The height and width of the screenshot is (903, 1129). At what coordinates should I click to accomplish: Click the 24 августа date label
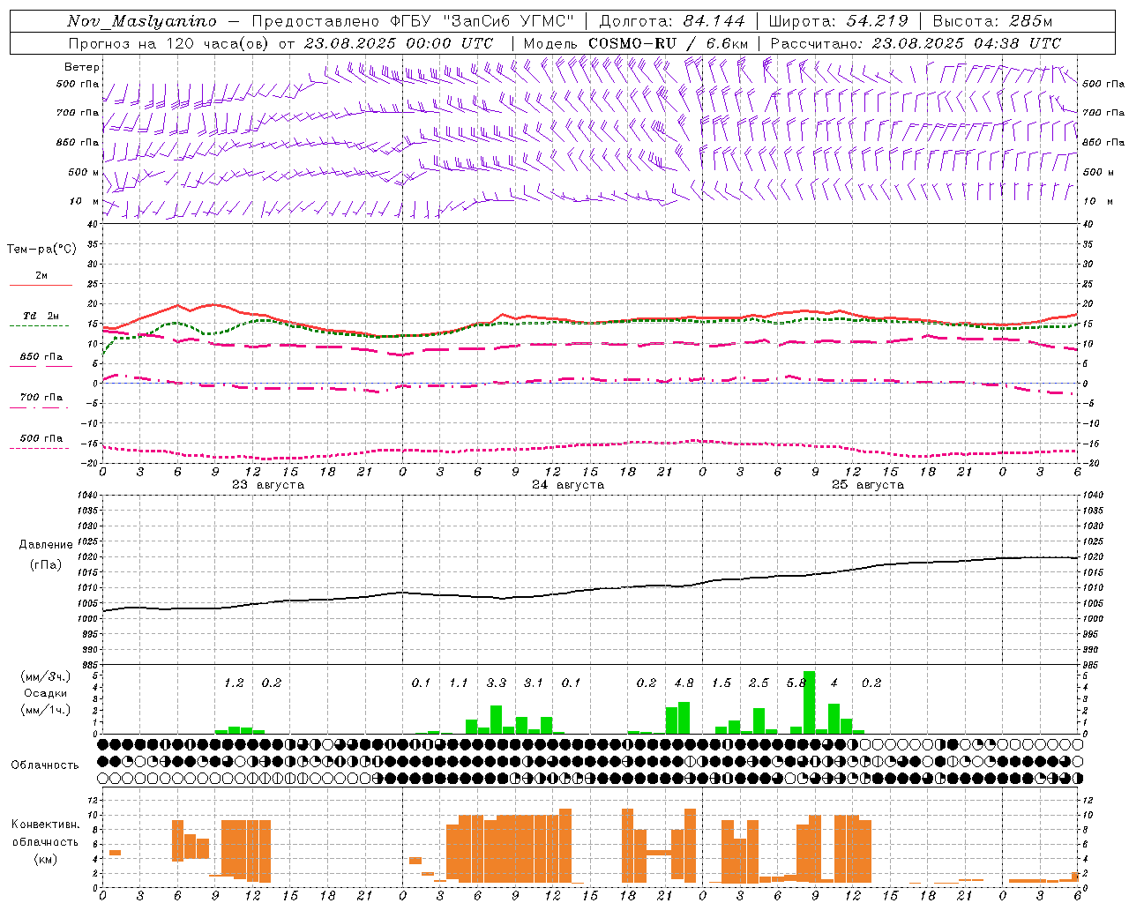point(567,485)
